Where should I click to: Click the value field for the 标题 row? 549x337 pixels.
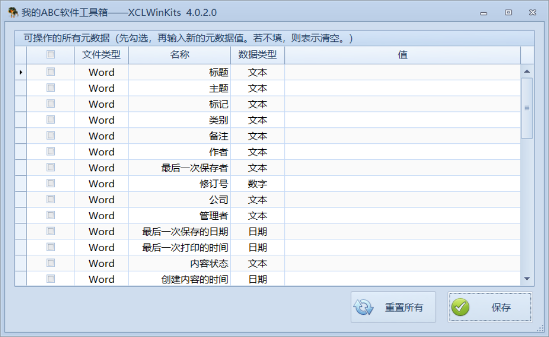coord(401,72)
